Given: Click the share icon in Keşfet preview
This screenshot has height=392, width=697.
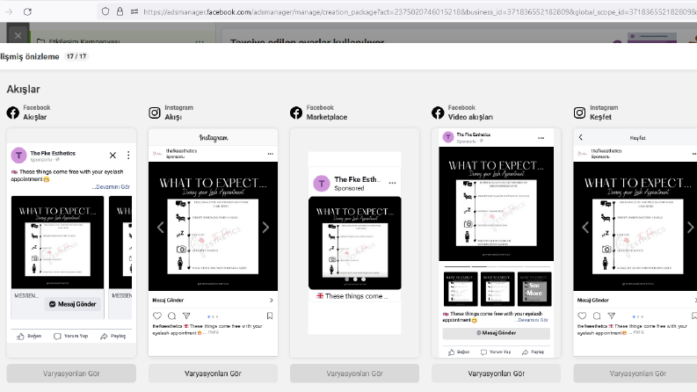Looking at the screenshot, I should 612,316.
